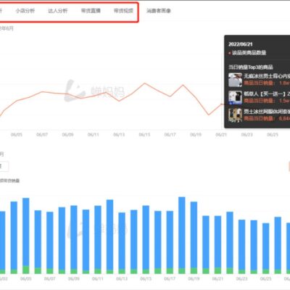Open the 消费者画像 tab
The height and width of the screenshot is (290, 290).
click(x=159, y=11)
